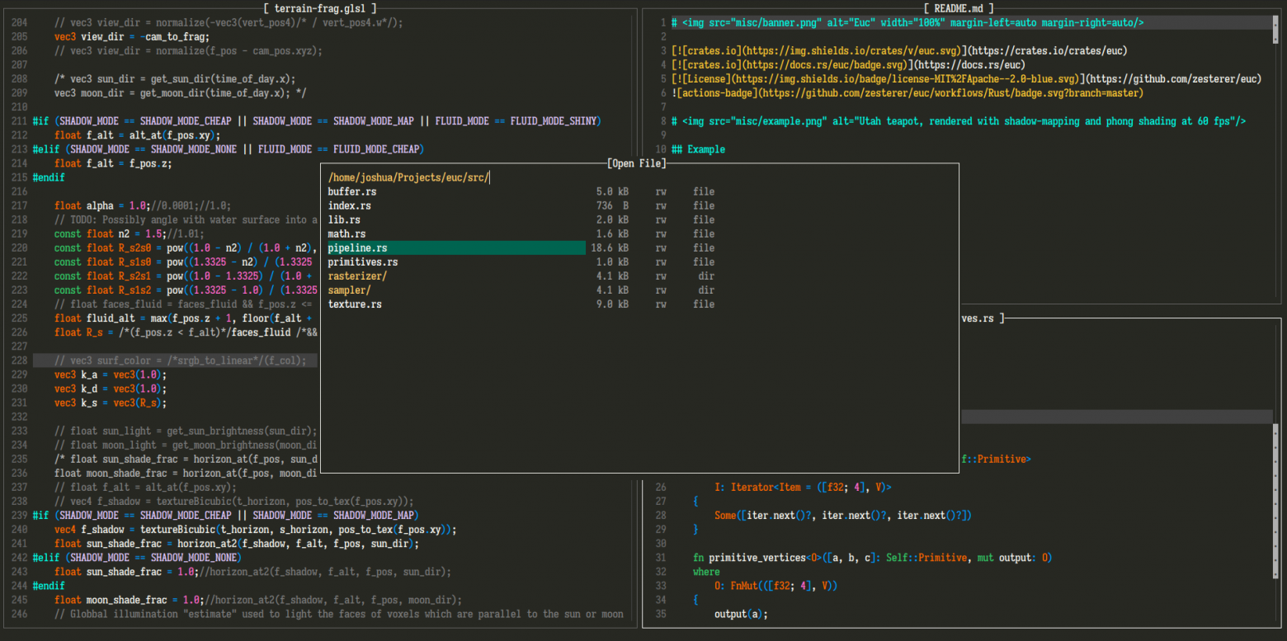Image resolution: width=1287 pixels, height=641 pixels.
Task: Place cursor on highlighted line 228
Action: (x=181, y=361)
